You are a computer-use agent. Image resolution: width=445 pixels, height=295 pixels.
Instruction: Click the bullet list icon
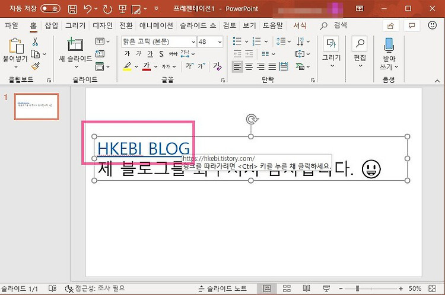point(237,41)
